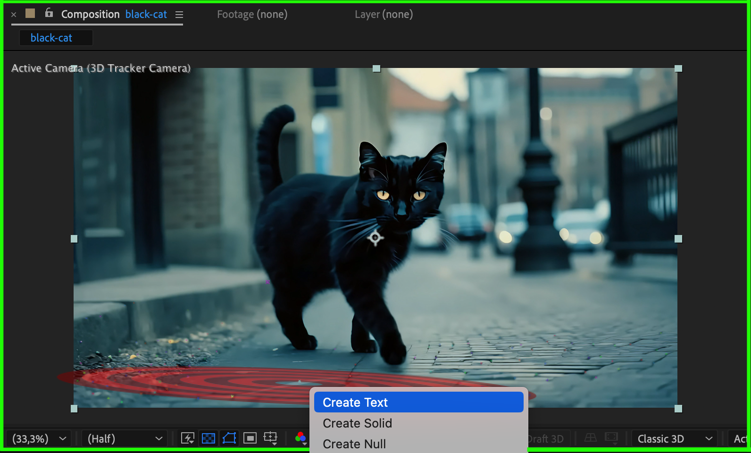Select the Composition black-cat tab

[114, 15]
